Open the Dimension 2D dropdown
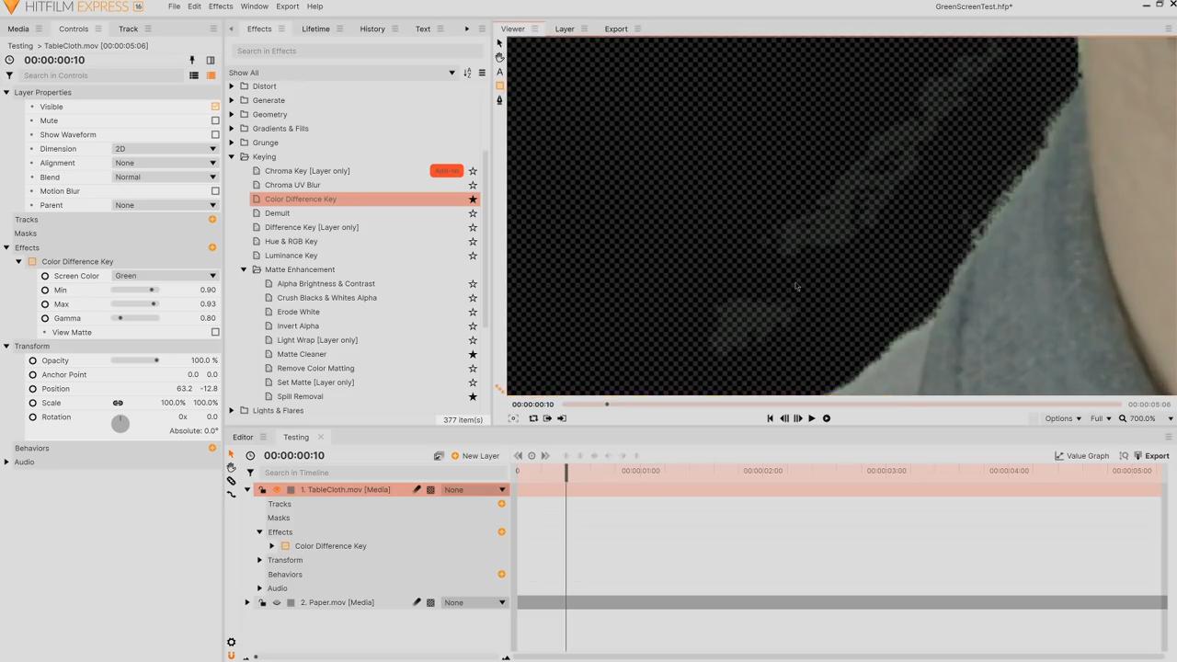Viewport: 1177px width, 662px height. pyautogui.click(x=165, y=149)
